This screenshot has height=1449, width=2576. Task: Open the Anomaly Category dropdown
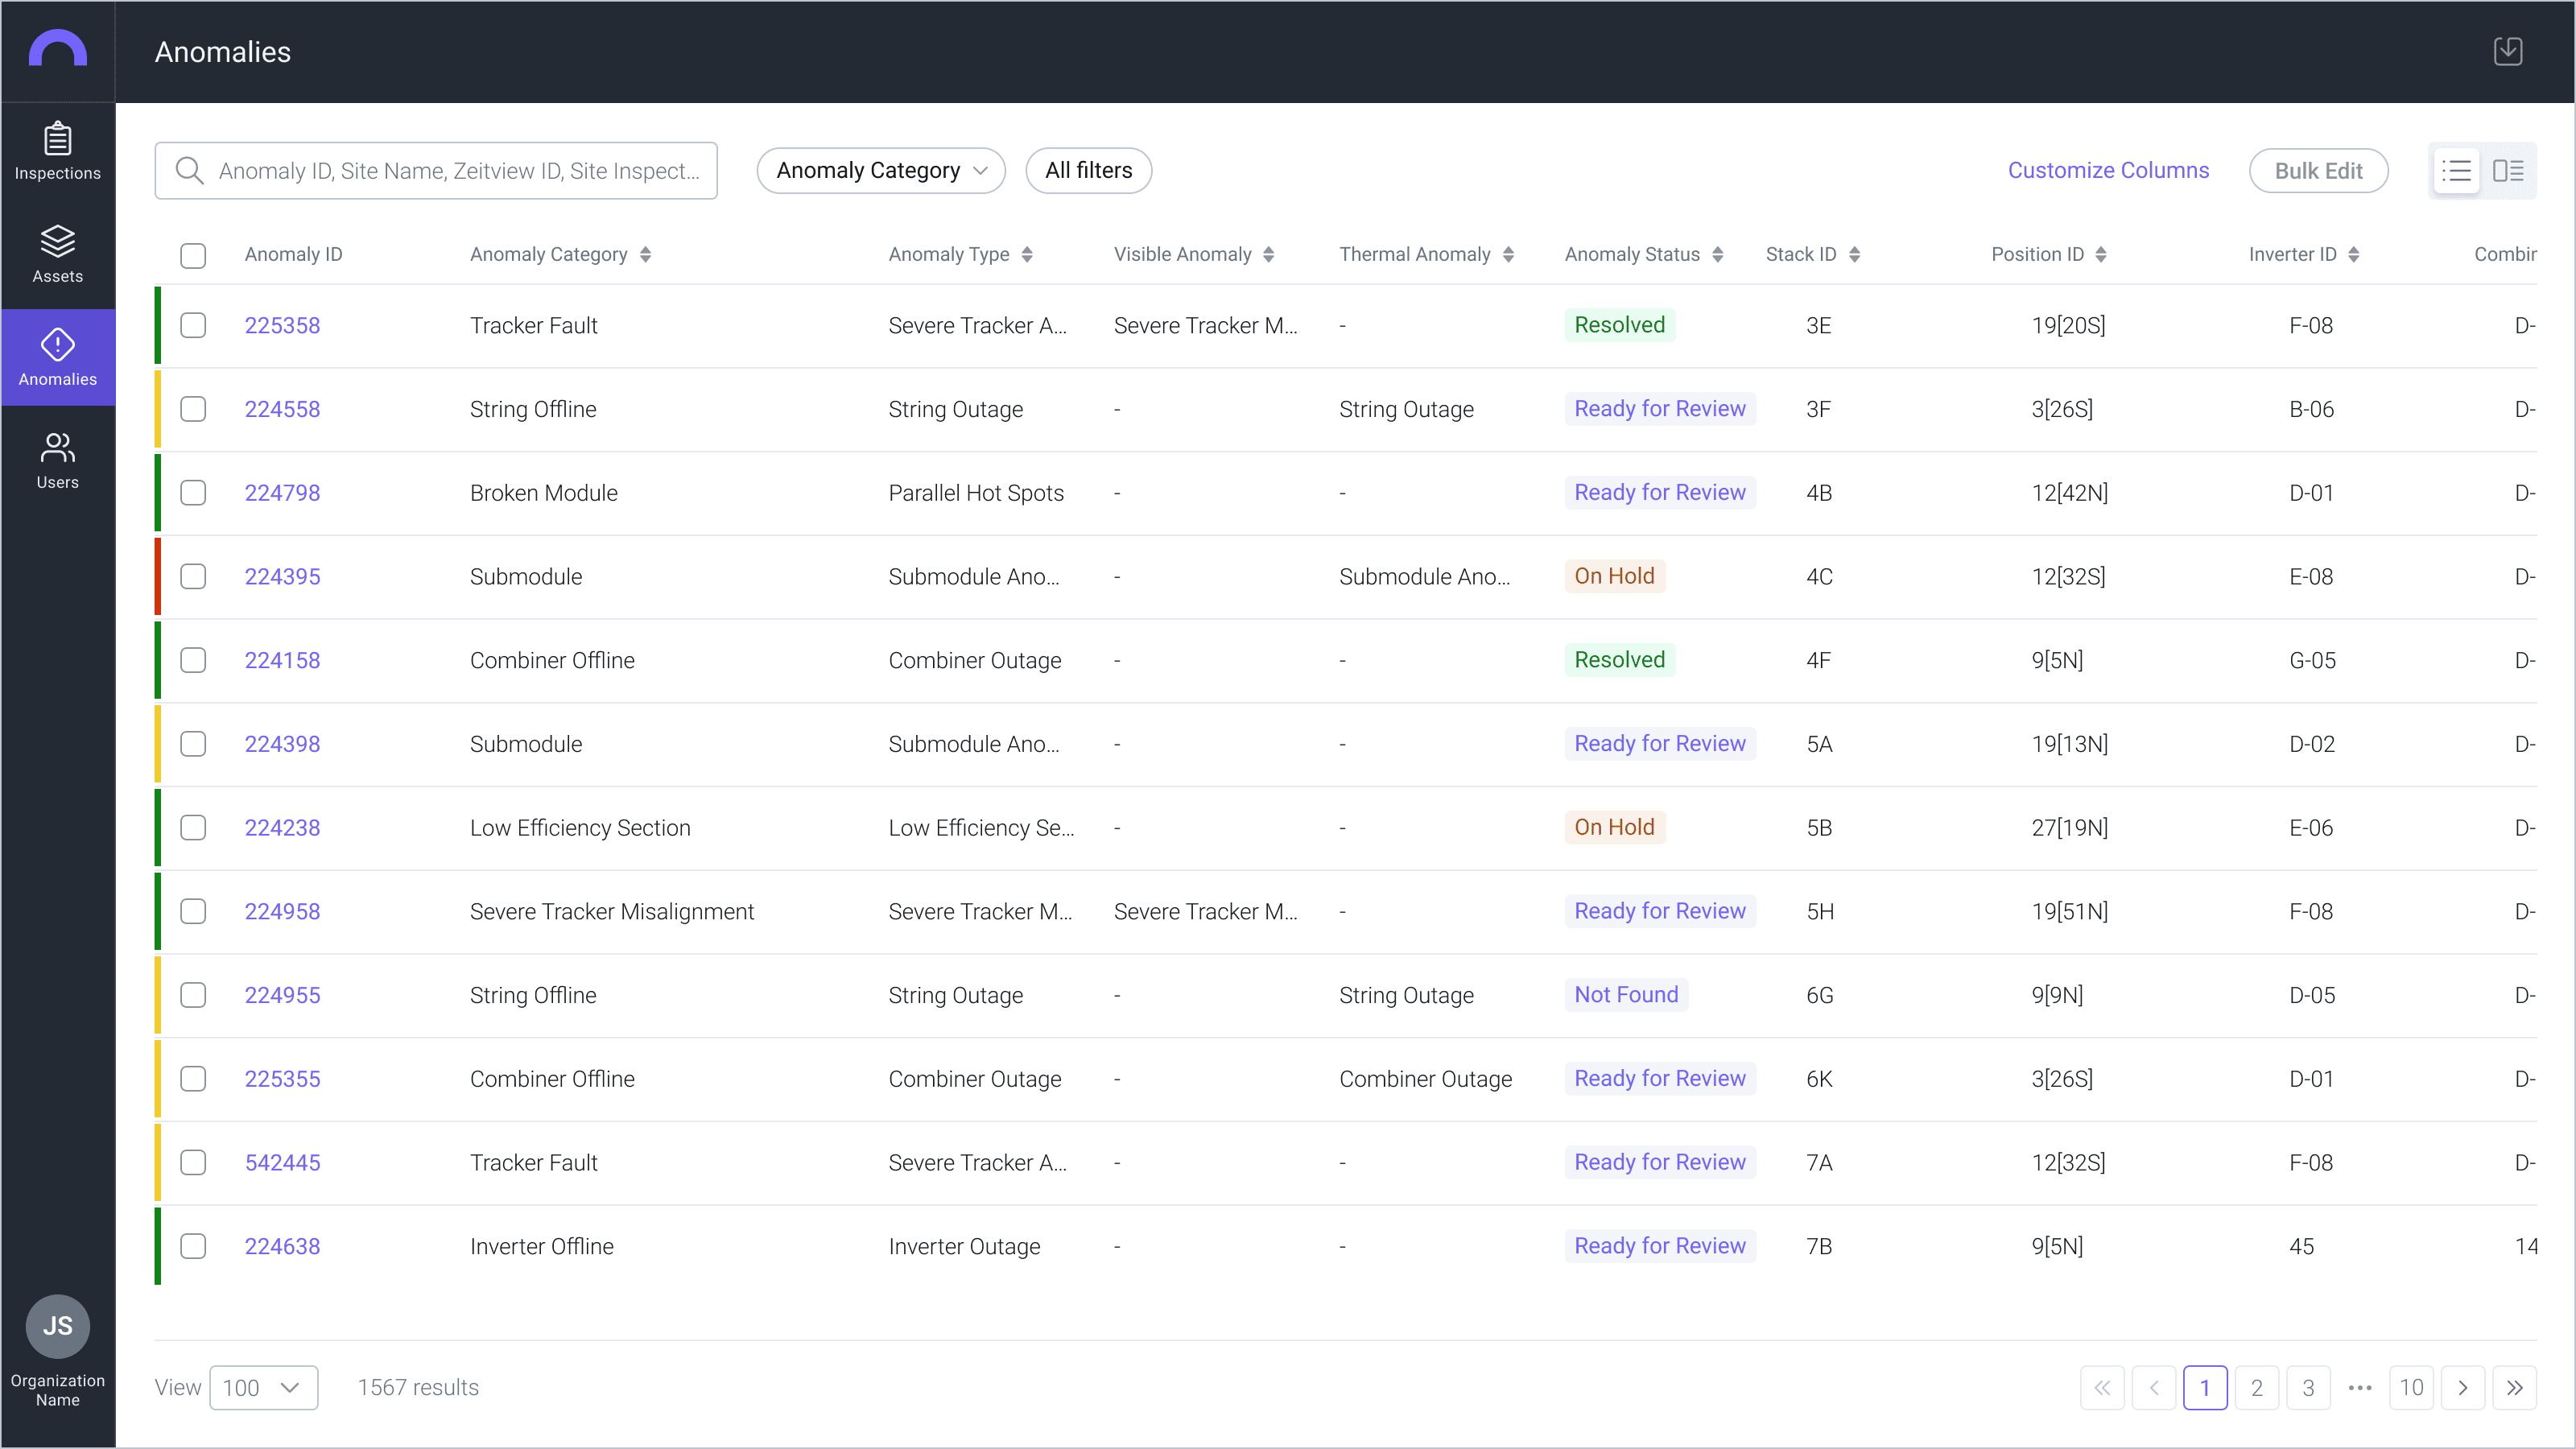(881, 171)
